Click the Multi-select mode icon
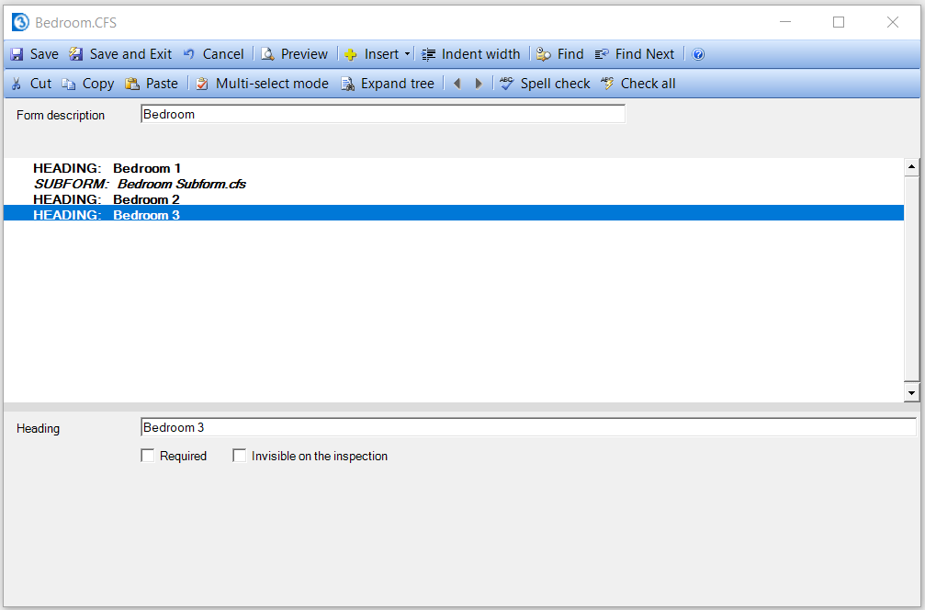Viewport: 925px width, 610px height. 202,84
